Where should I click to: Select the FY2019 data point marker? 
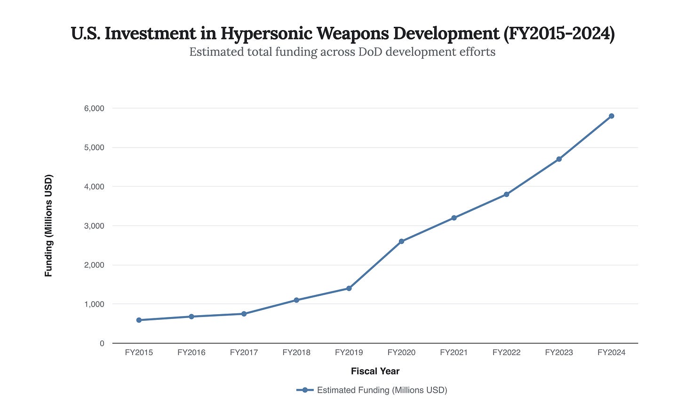(x=349, y=287)
